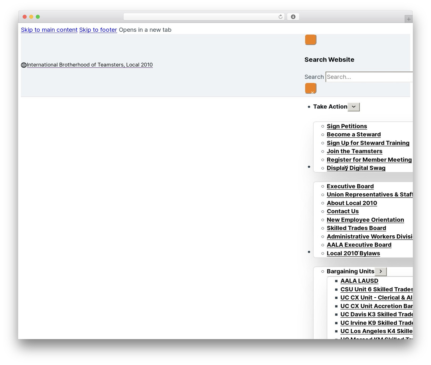Image resolution: width=431 pixels, height=365 pixels.
Task: Expand the Bargaining Units chevron
Action: click(x=380, y=271)
